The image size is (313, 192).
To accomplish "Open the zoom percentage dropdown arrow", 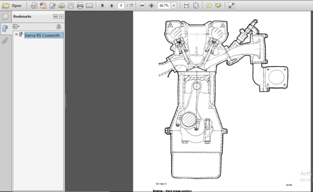I will [x=174, y=6].
